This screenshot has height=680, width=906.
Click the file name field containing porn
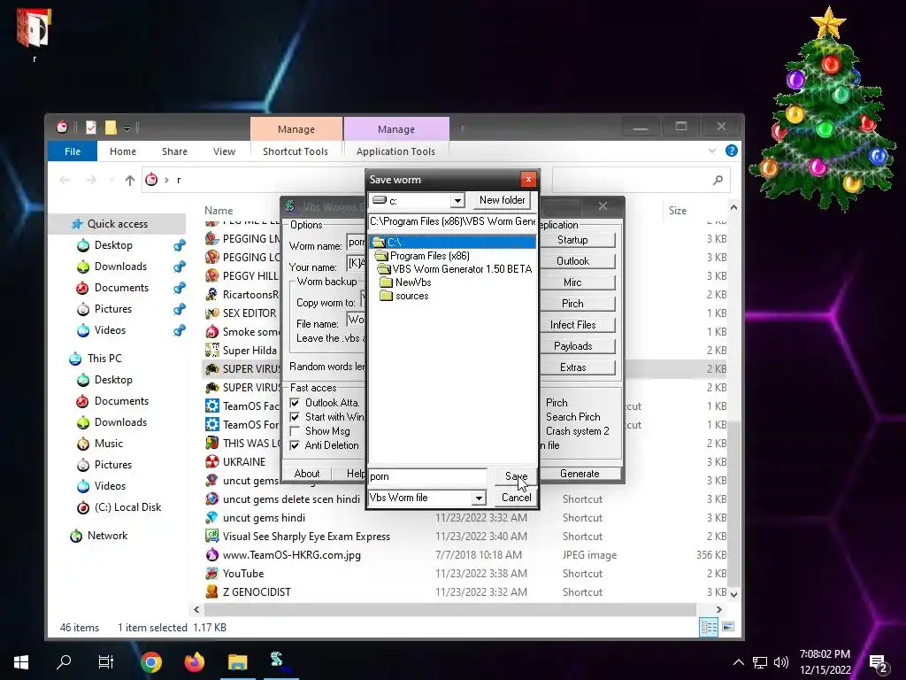[x=427, y=476]
